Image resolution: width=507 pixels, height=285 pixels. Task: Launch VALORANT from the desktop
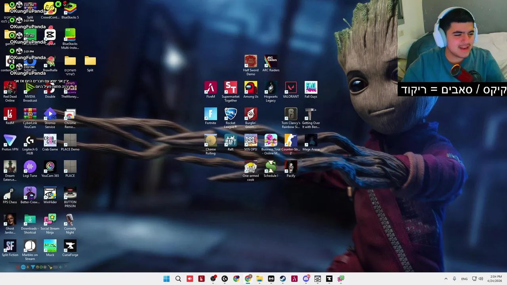tap(291, 90)
